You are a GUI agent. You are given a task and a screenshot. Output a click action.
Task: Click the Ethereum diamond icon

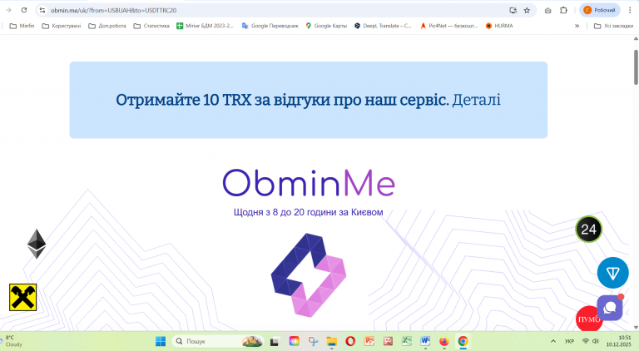[x=37, y=244]
